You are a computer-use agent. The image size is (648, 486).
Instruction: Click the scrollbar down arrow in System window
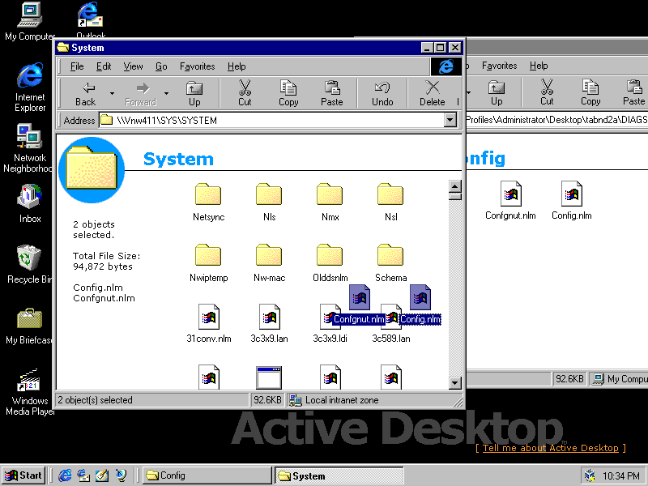coord(455,382)
